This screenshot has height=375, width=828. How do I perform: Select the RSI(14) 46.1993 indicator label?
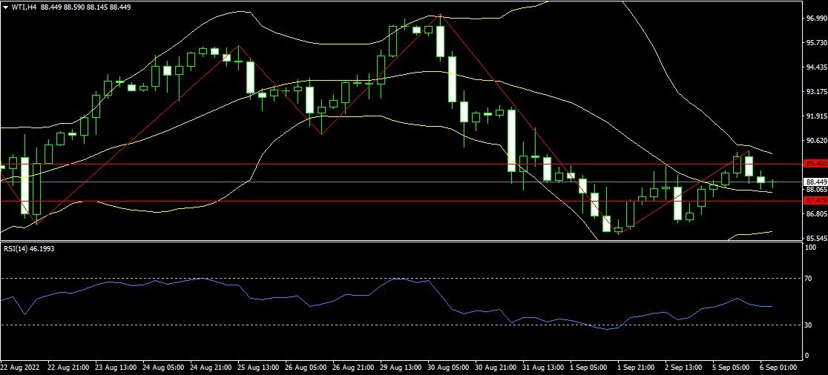coord(28,248)
